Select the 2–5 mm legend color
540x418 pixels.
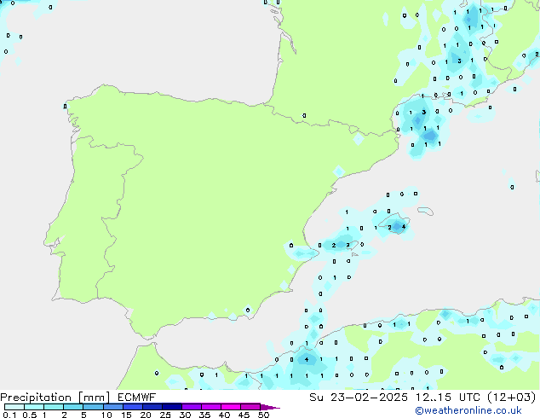pos(73,407)
